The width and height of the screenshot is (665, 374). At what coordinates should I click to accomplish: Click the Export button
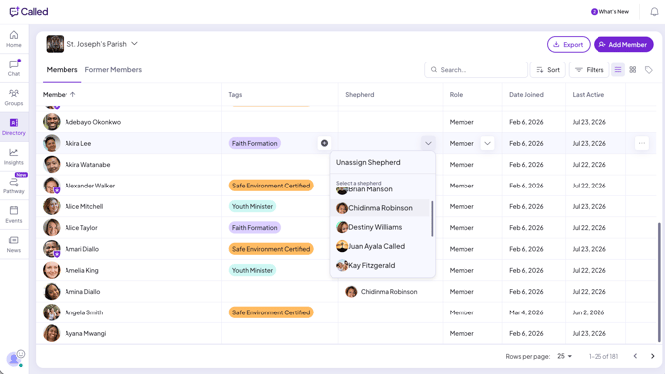[x=569, y=44]
